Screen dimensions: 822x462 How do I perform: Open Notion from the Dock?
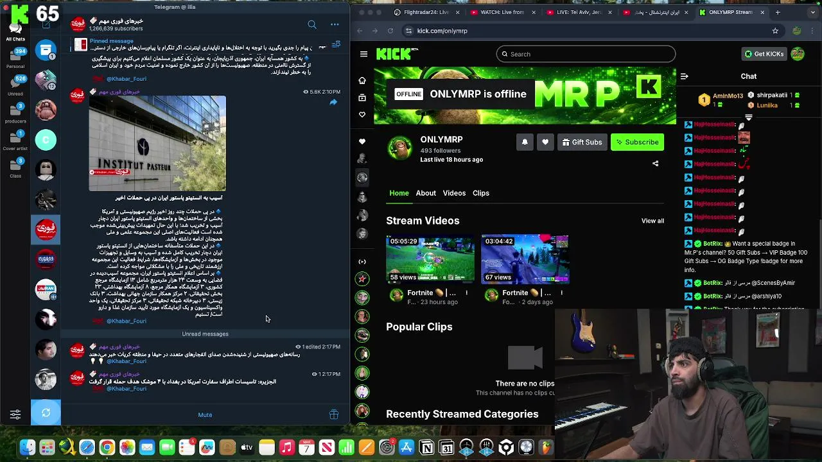pyautogui.click(x=426, y=448)
